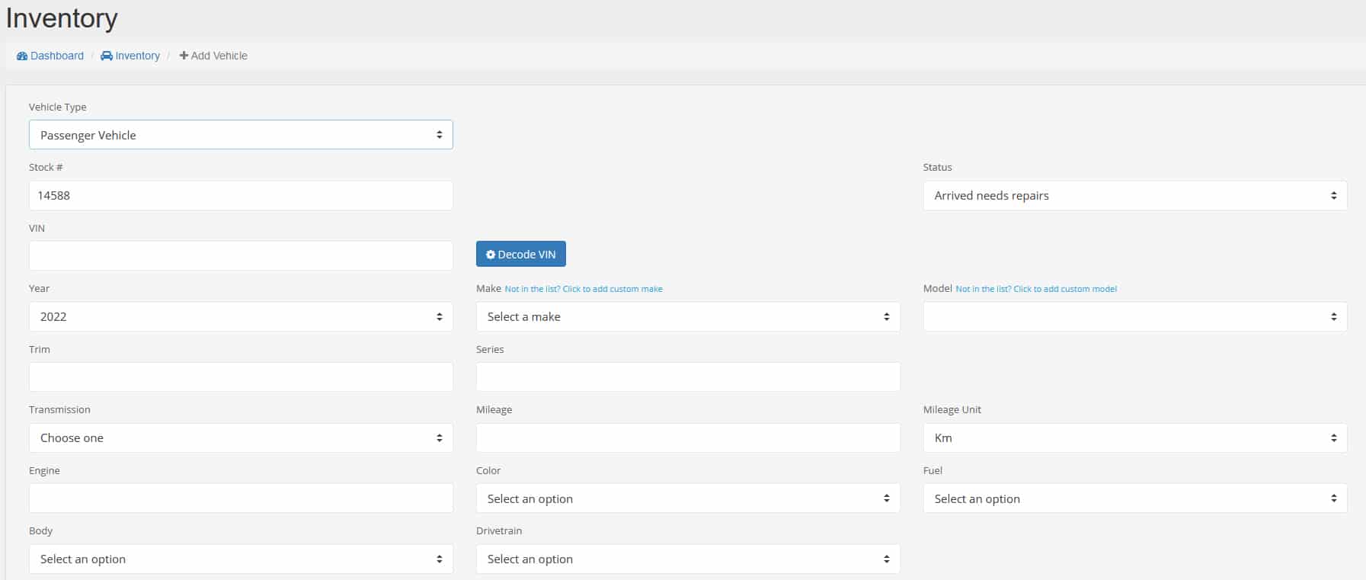This screenshot has width=1366, height=580.
Task: Click the Vehicle Type label
Action: 58,107
